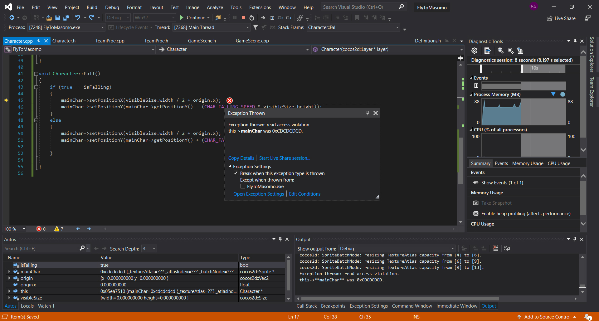Open the Stack Frame dropdown
This screenshot has height=321, width=599.
397,27
